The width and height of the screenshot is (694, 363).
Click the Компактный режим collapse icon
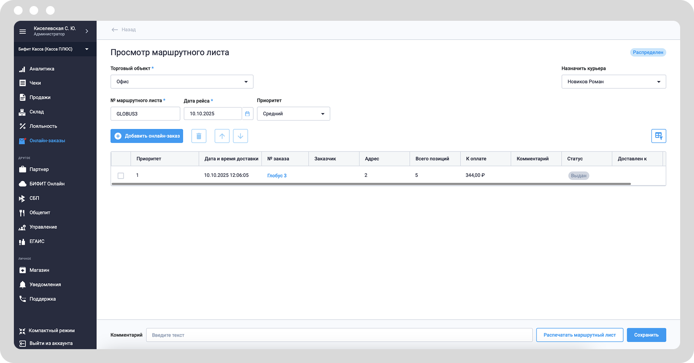tap(22, 331)
